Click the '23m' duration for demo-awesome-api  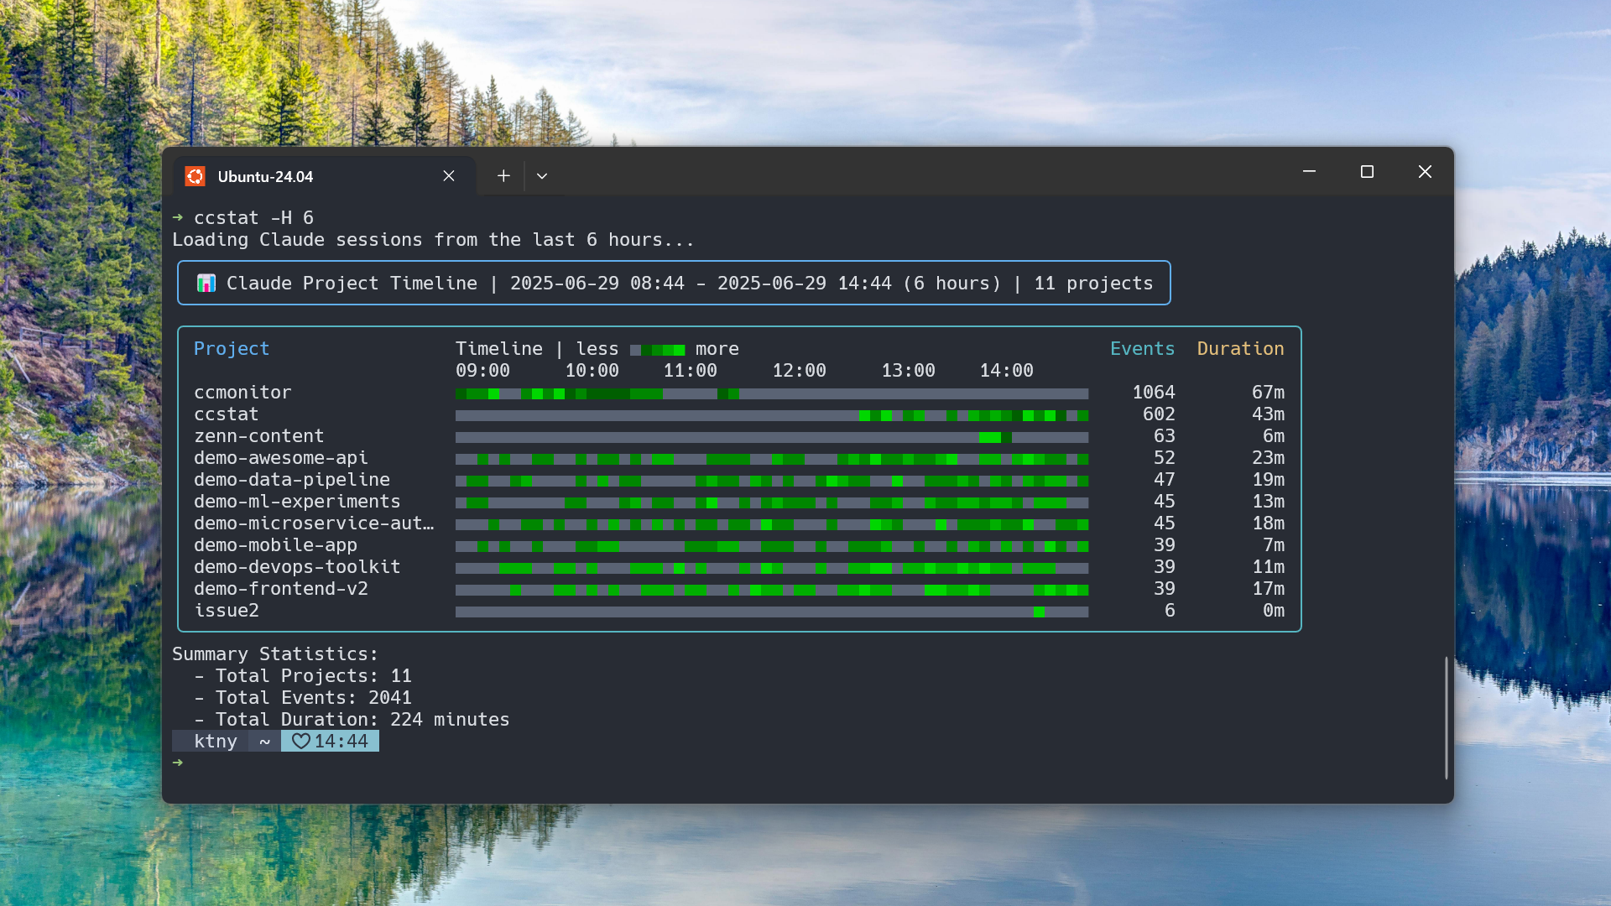pos(1268,458)
